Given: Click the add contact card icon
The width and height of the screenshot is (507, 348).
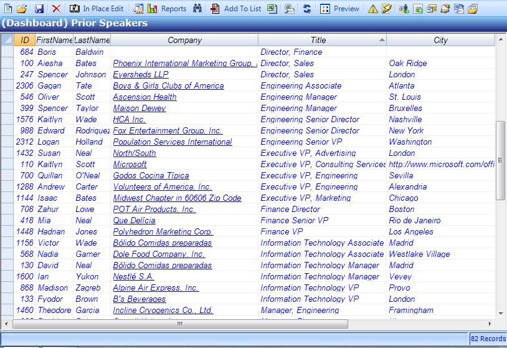Looking at the screenshot, I should click(x=417, y=8).
